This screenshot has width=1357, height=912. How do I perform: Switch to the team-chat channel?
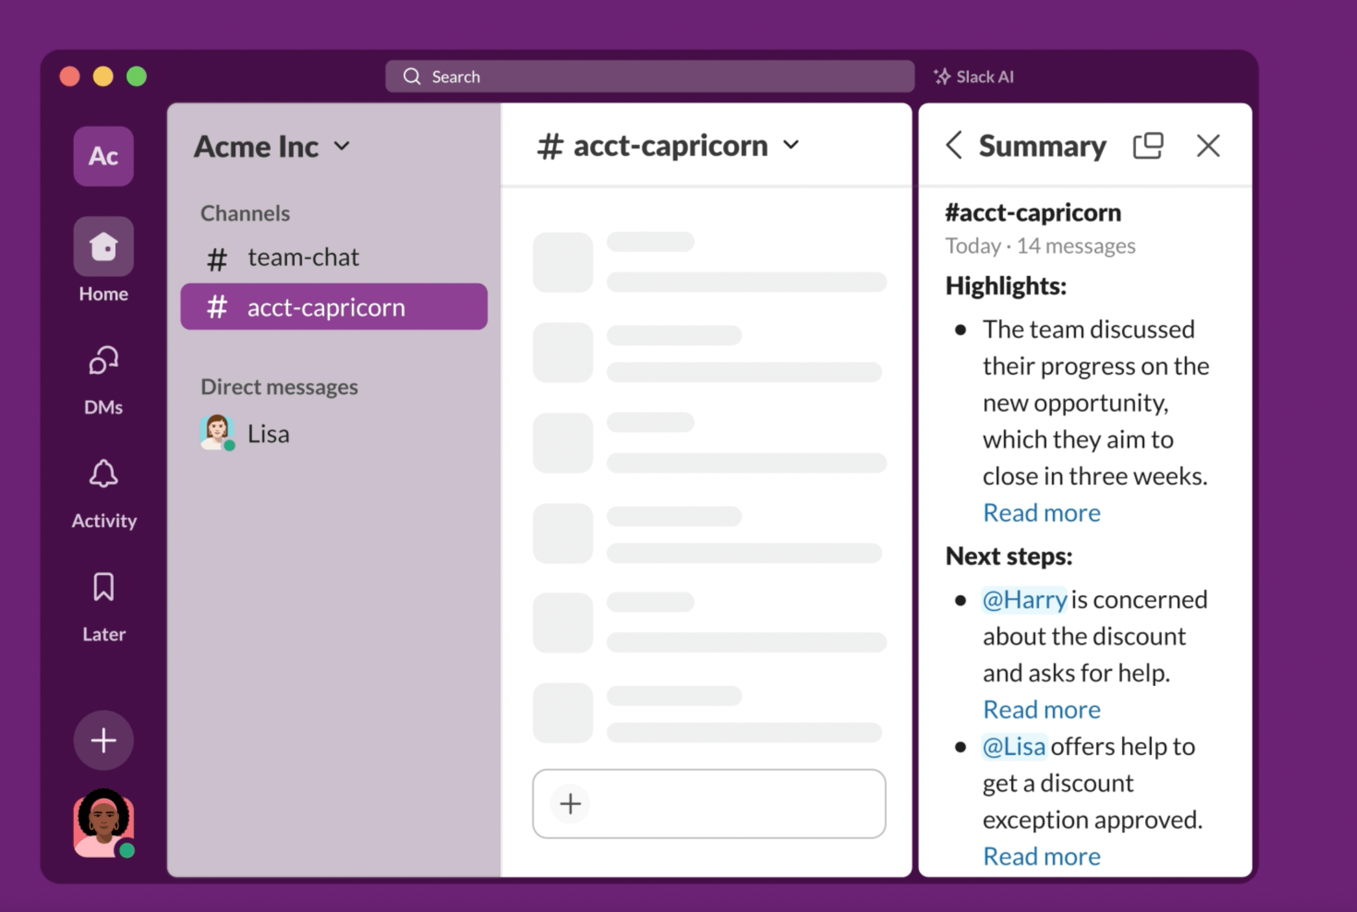(x=304, y=257)
